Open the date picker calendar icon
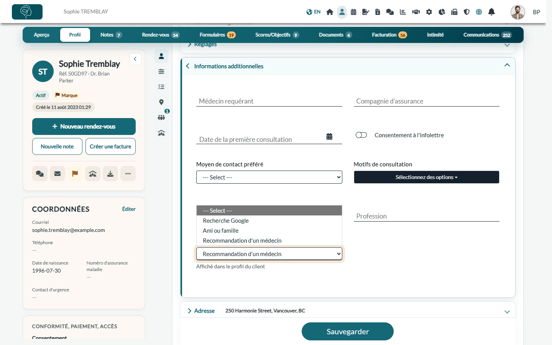552x345 pixels. (329, 136)
